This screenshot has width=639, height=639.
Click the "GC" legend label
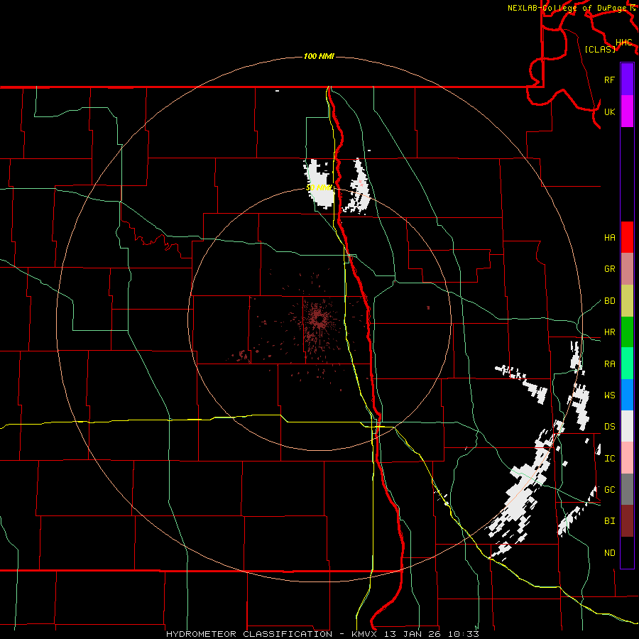click(609, 490)
